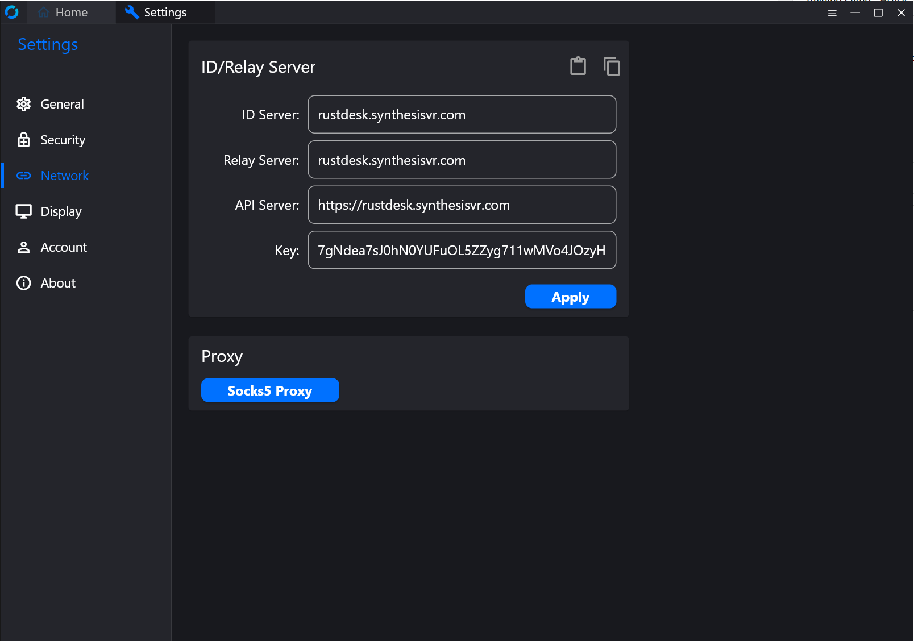Click into the ID Server field
The image size is (914, 641).
coord(462,114)
